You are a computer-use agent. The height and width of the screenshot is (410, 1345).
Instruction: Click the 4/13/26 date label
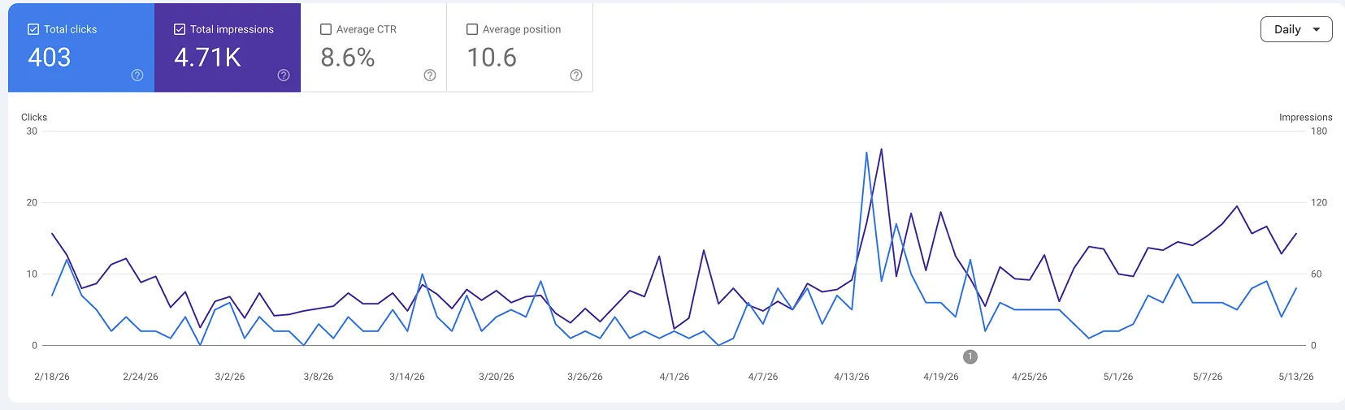click(852, 377)
